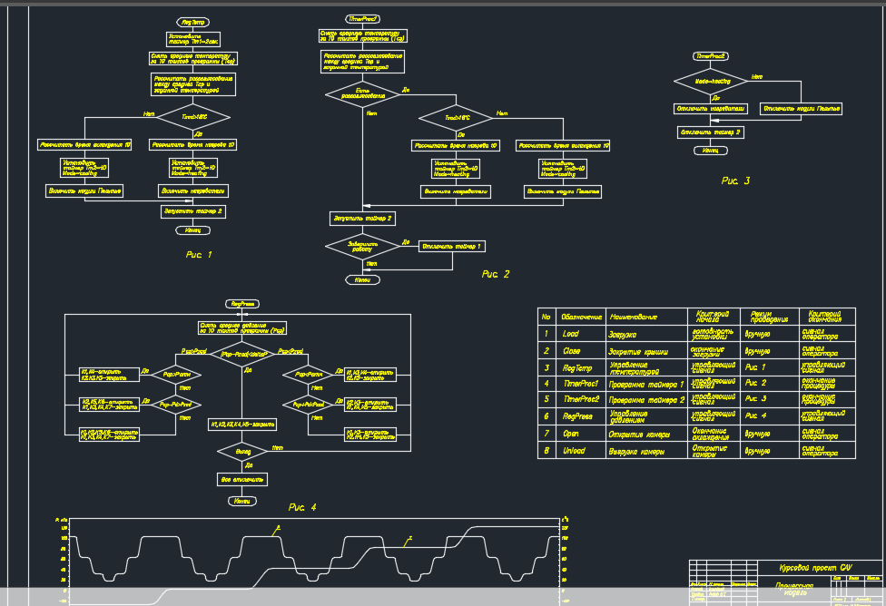
Task: Click the 'Рис. 3' figure caption
Action: click(x=735, y=181)
